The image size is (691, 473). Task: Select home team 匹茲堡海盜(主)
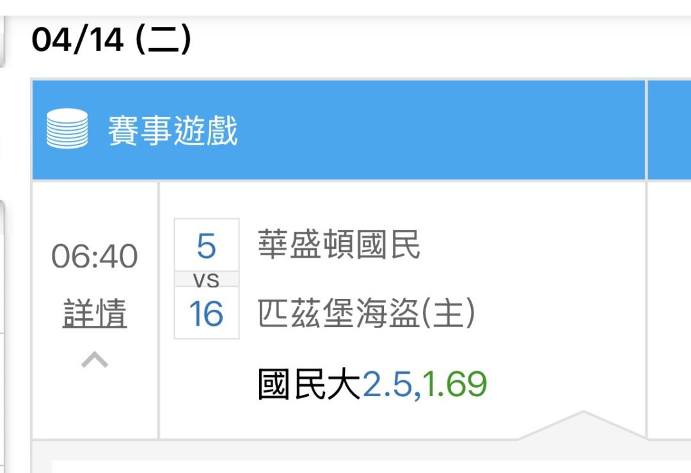coord(366,314)
